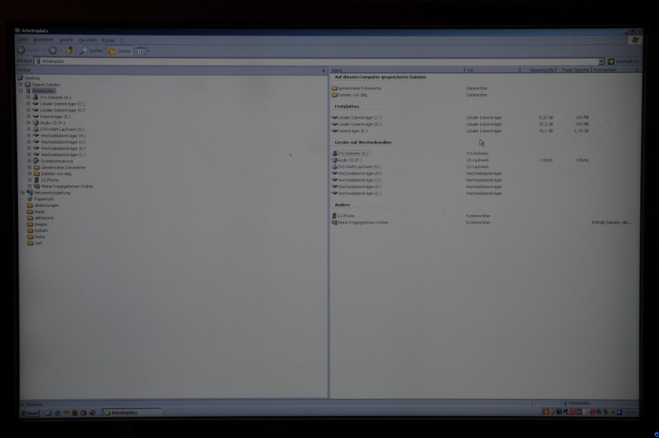Collapse the Arbeitsplatz tree node
The width and height of the screenshot is (659, 438).
coord(21,91)
